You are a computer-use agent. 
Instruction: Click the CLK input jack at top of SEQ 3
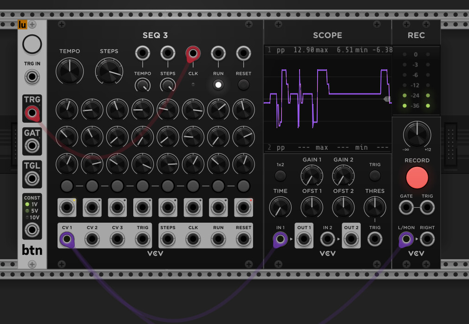(193, 53)
